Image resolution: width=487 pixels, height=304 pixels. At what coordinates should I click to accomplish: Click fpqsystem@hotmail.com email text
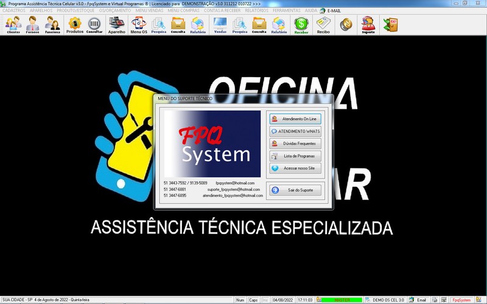pyautogui.click(x=235, y=183)
